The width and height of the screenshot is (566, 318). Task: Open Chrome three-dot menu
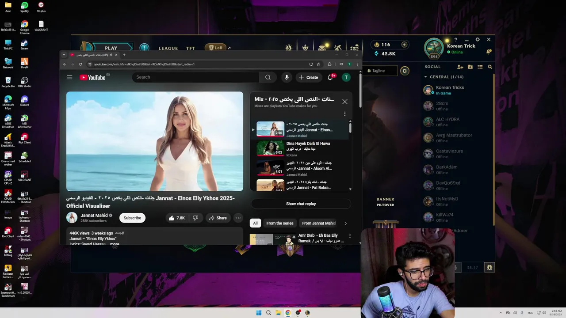(357, 64)
